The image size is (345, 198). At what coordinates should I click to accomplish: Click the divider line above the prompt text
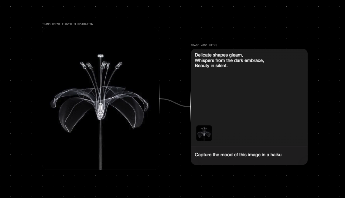coord(249,146)
